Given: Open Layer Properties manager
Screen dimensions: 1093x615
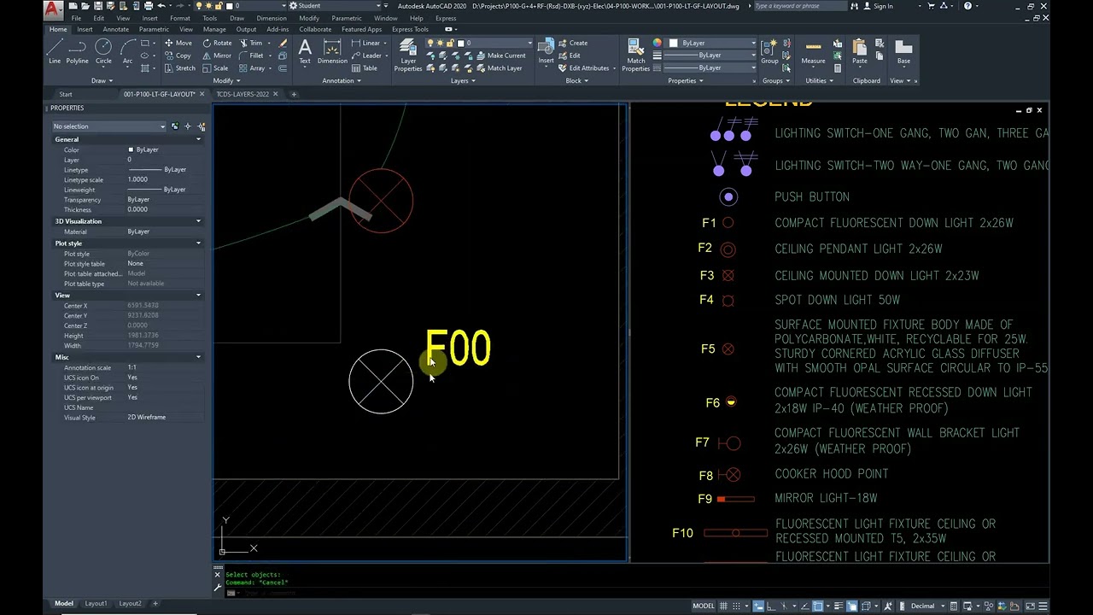Looking at the screenshot, I should [408, 54].
